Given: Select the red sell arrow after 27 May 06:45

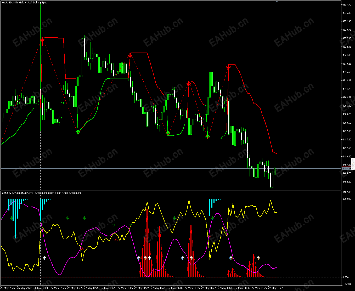Looking at the screenshot, I should (x=189, y=84).
